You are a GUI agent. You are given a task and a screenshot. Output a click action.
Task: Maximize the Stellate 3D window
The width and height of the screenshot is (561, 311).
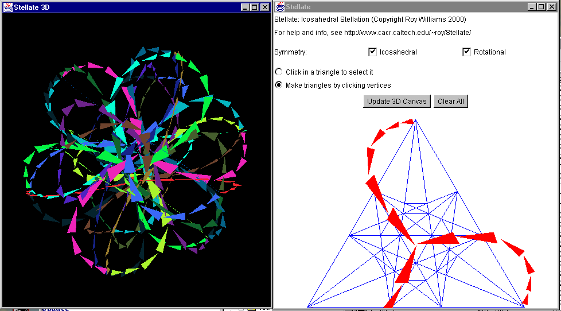click(x=254, y=7)
